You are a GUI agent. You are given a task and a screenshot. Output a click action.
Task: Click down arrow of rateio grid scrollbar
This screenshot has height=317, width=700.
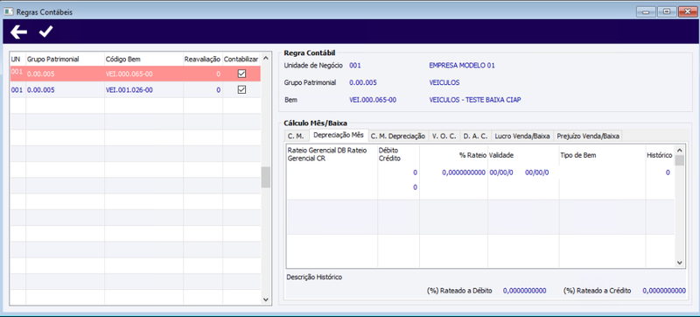[679, 263]
